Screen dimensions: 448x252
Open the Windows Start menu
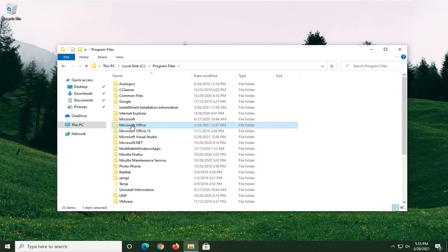click(x=7, y=246)
